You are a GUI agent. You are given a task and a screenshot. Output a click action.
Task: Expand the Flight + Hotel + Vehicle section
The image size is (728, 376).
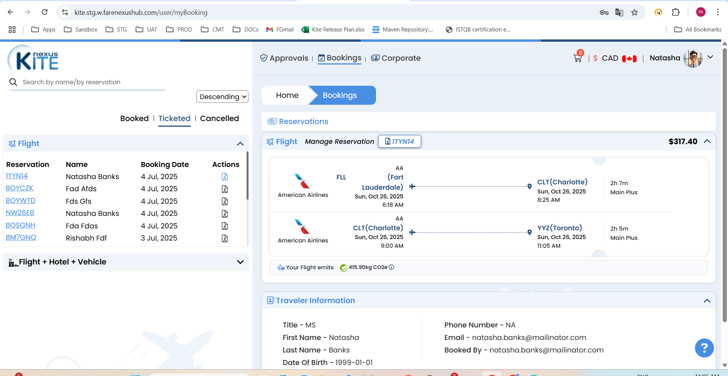pos(240,262)
